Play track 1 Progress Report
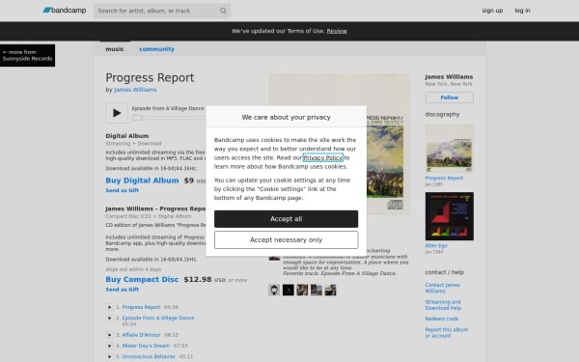Screen dimensions: 579x362 109,307
